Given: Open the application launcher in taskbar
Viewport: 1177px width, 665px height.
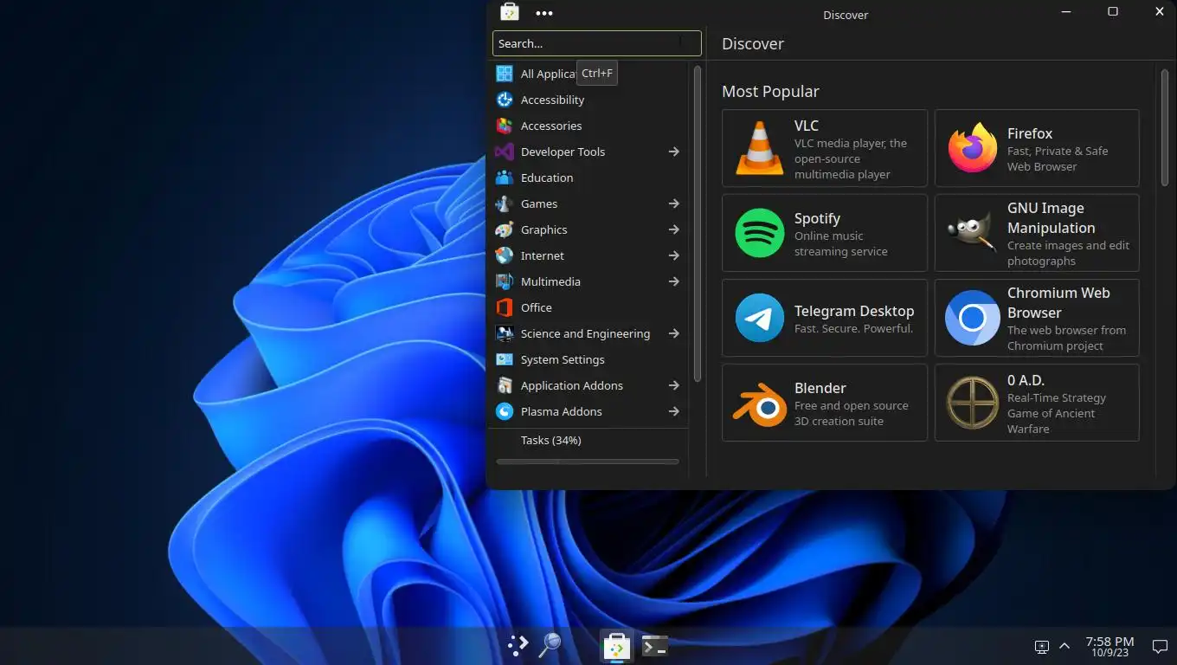Looking at the screenshot, I should [518, 645].
